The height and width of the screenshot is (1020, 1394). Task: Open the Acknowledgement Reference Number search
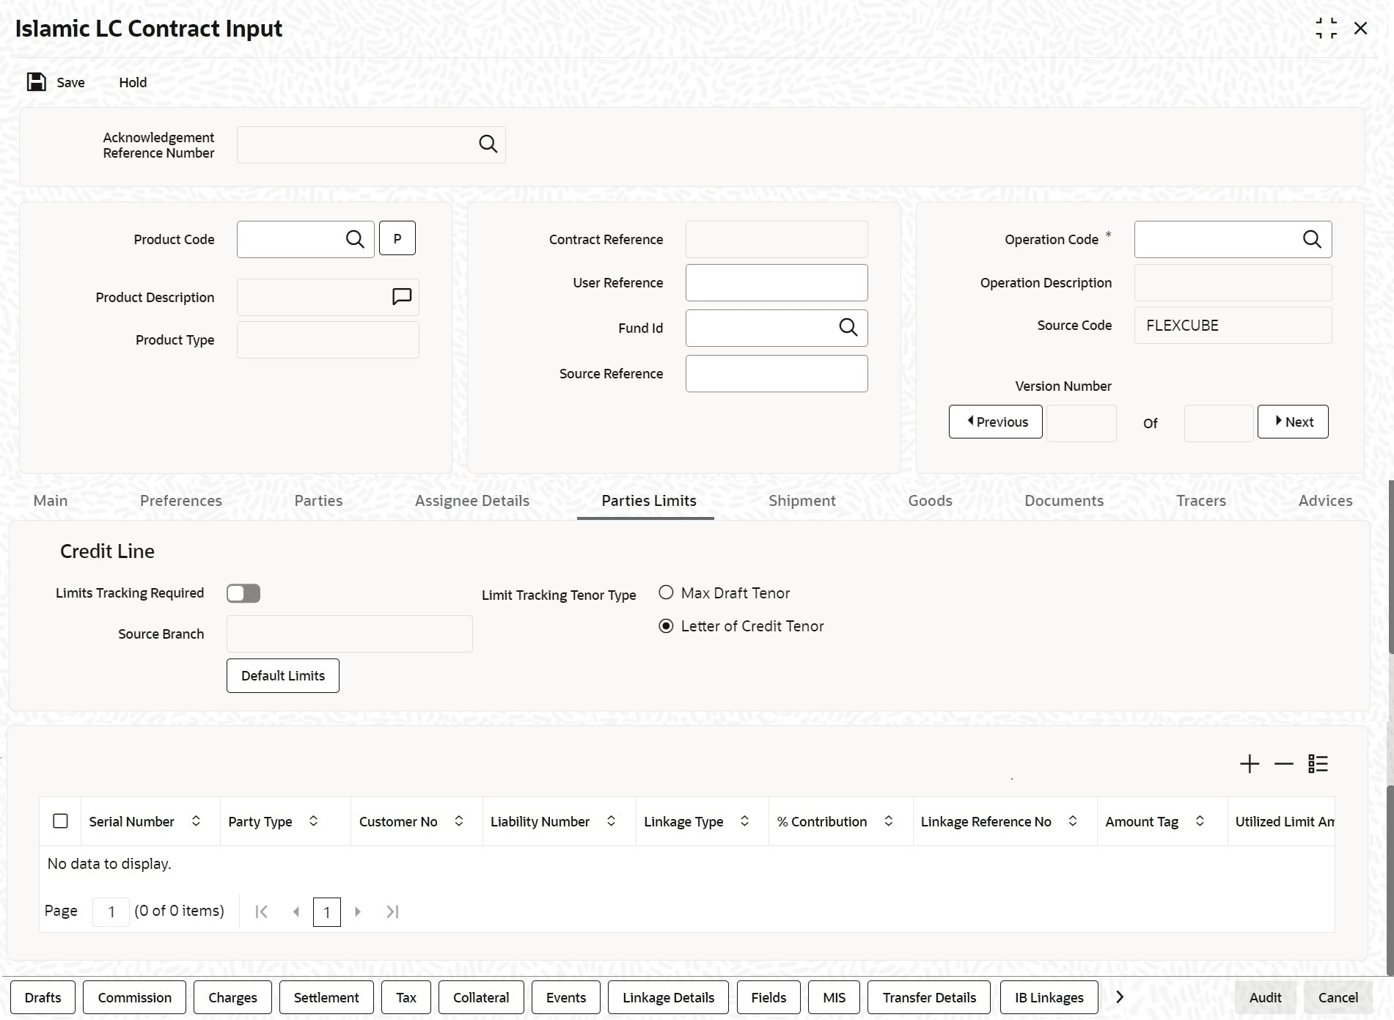click(x=488, y=144)
